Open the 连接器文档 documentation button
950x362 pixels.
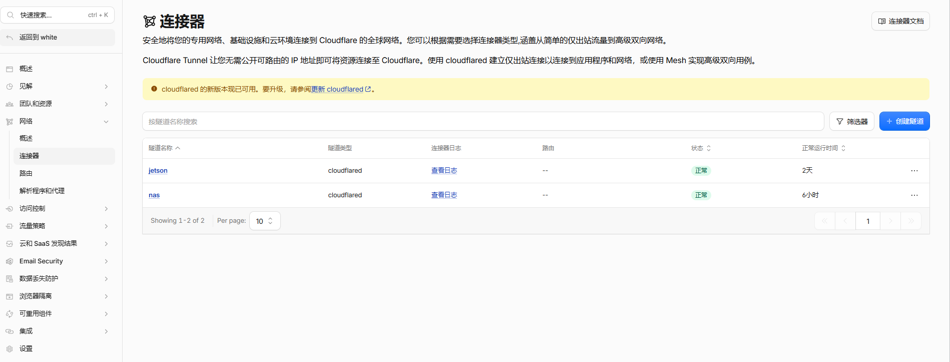click(x=900, y=21)
